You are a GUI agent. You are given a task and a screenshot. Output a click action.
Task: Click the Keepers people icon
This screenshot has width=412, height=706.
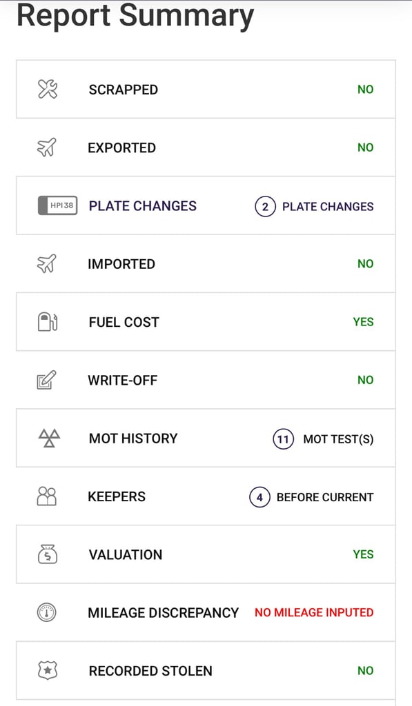point(46,496)
